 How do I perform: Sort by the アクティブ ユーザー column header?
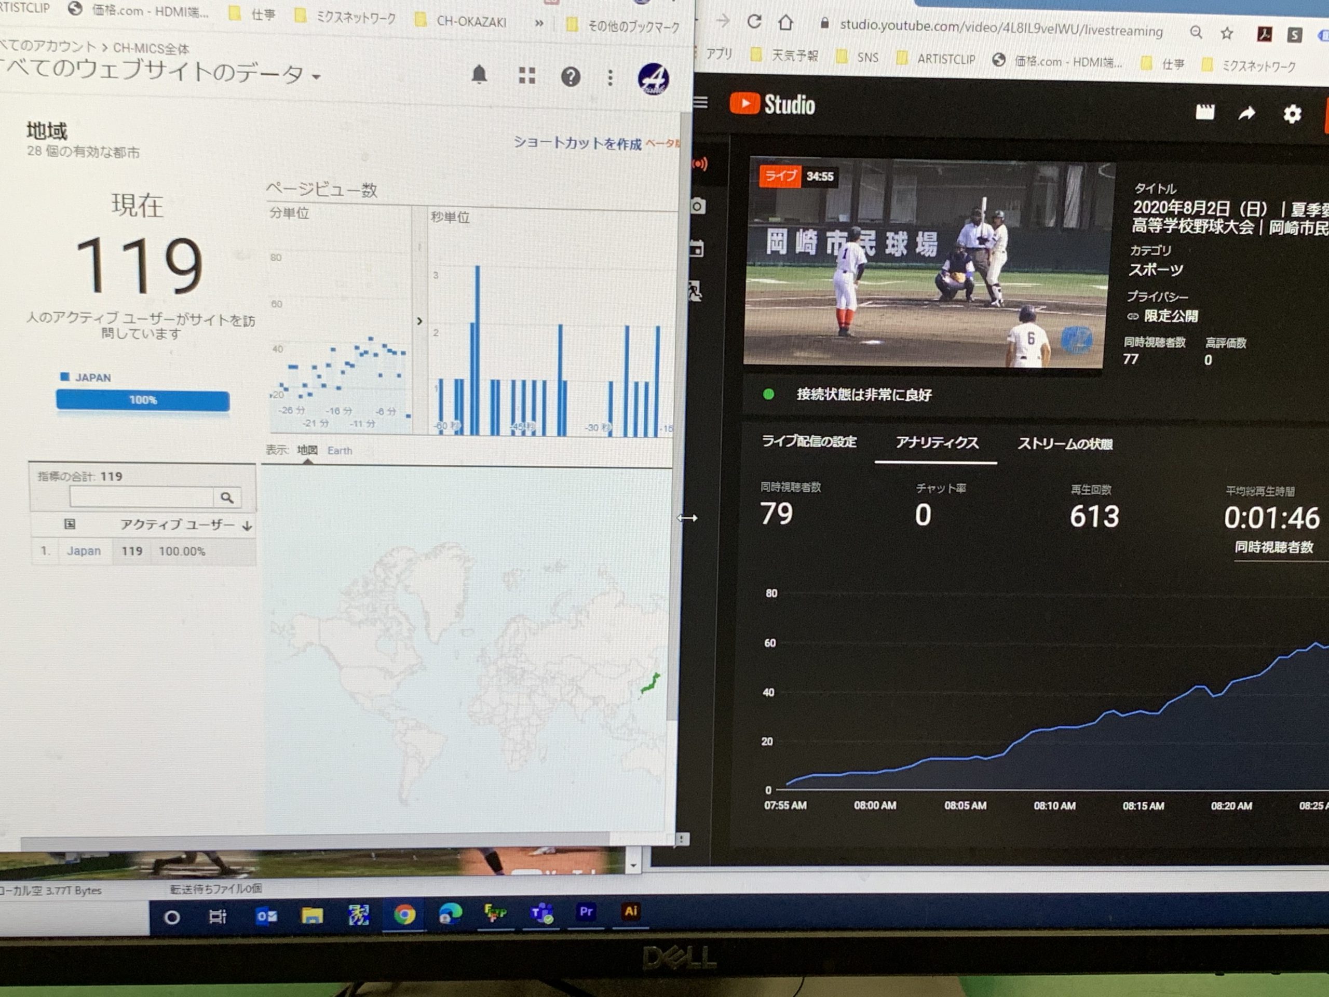pos(177,524)
